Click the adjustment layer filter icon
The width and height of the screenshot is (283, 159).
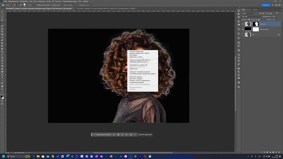tap(263, 14)
